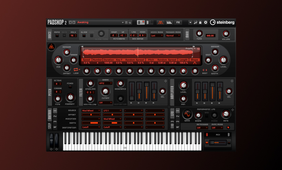The width and height of the screenshot is (282, 170).
Task: Select layer A button in header
Action: point(139,23)
